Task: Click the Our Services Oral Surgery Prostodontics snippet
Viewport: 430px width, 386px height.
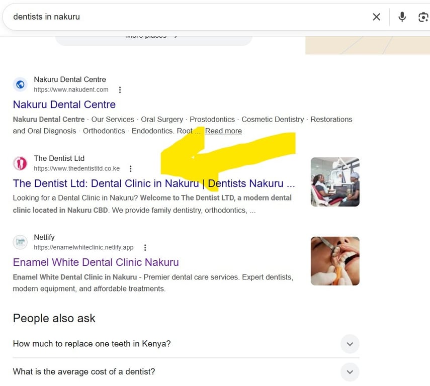Action: (183, 125)
